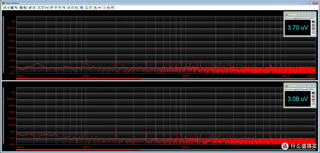Maximize the main Trace window

click(x=309, y=3)
